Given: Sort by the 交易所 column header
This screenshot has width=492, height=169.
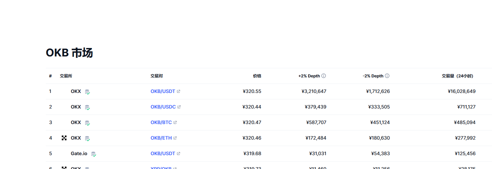Looking at the screenshot, I should coord(66,76).
